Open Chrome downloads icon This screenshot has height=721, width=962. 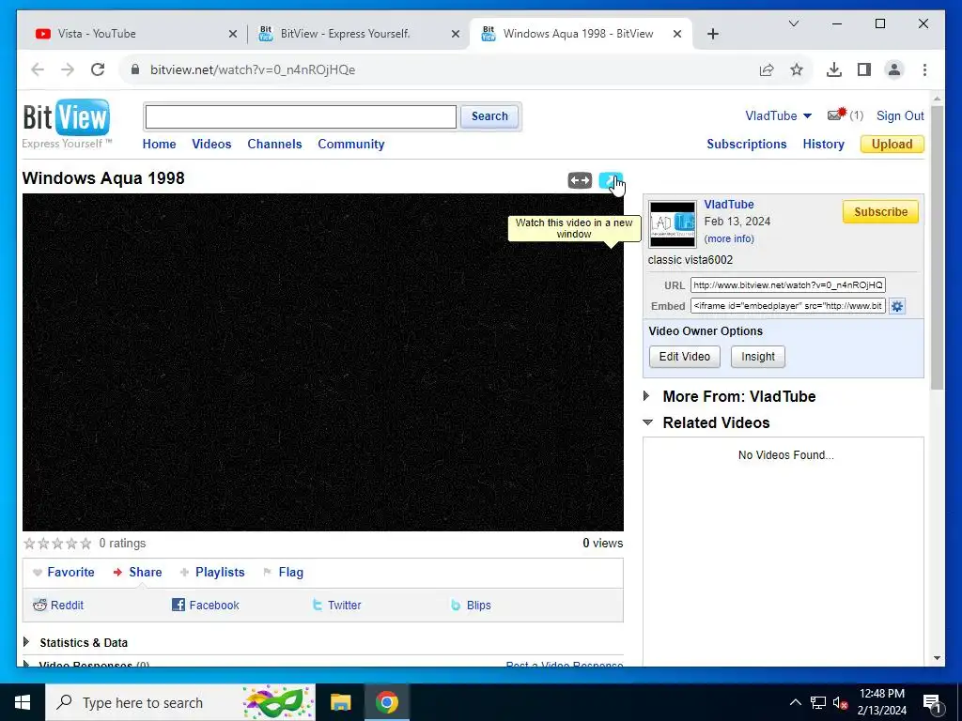834,69
